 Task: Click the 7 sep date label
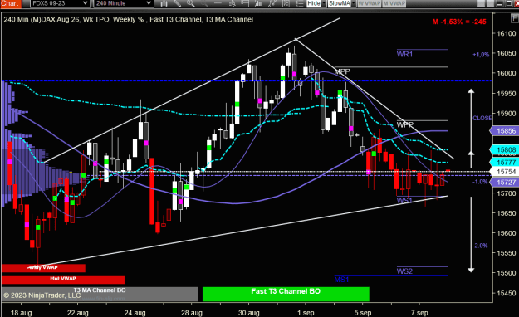tap(419, 313)
